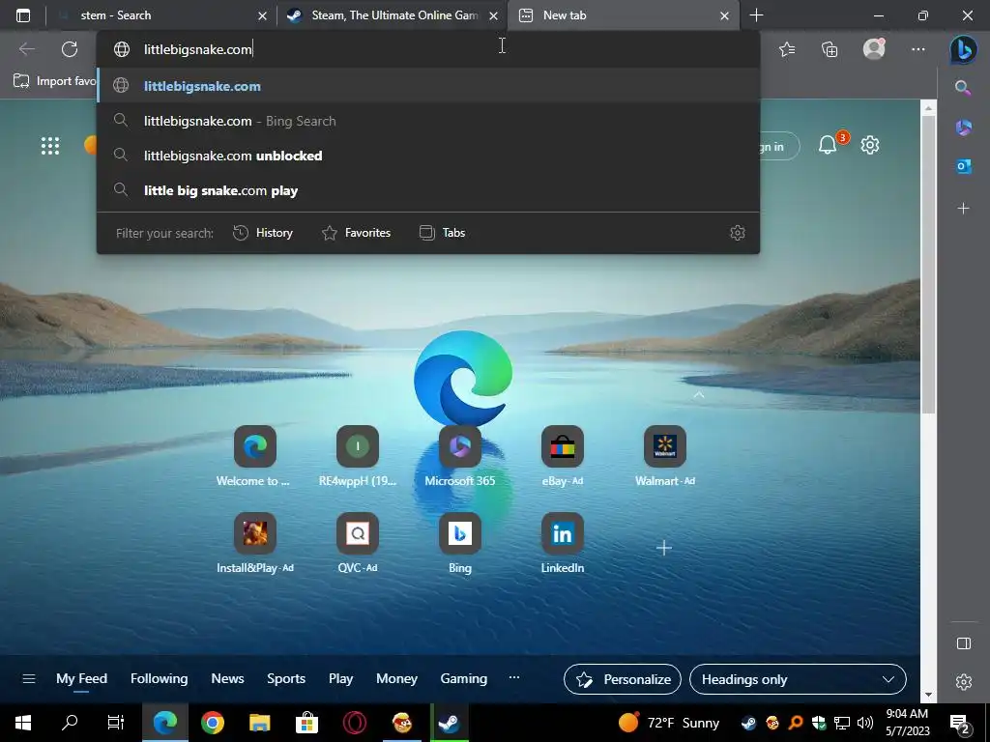Open the Bing quick link tile
Viewport: 990px width, 742px height.
coord(459,533)
